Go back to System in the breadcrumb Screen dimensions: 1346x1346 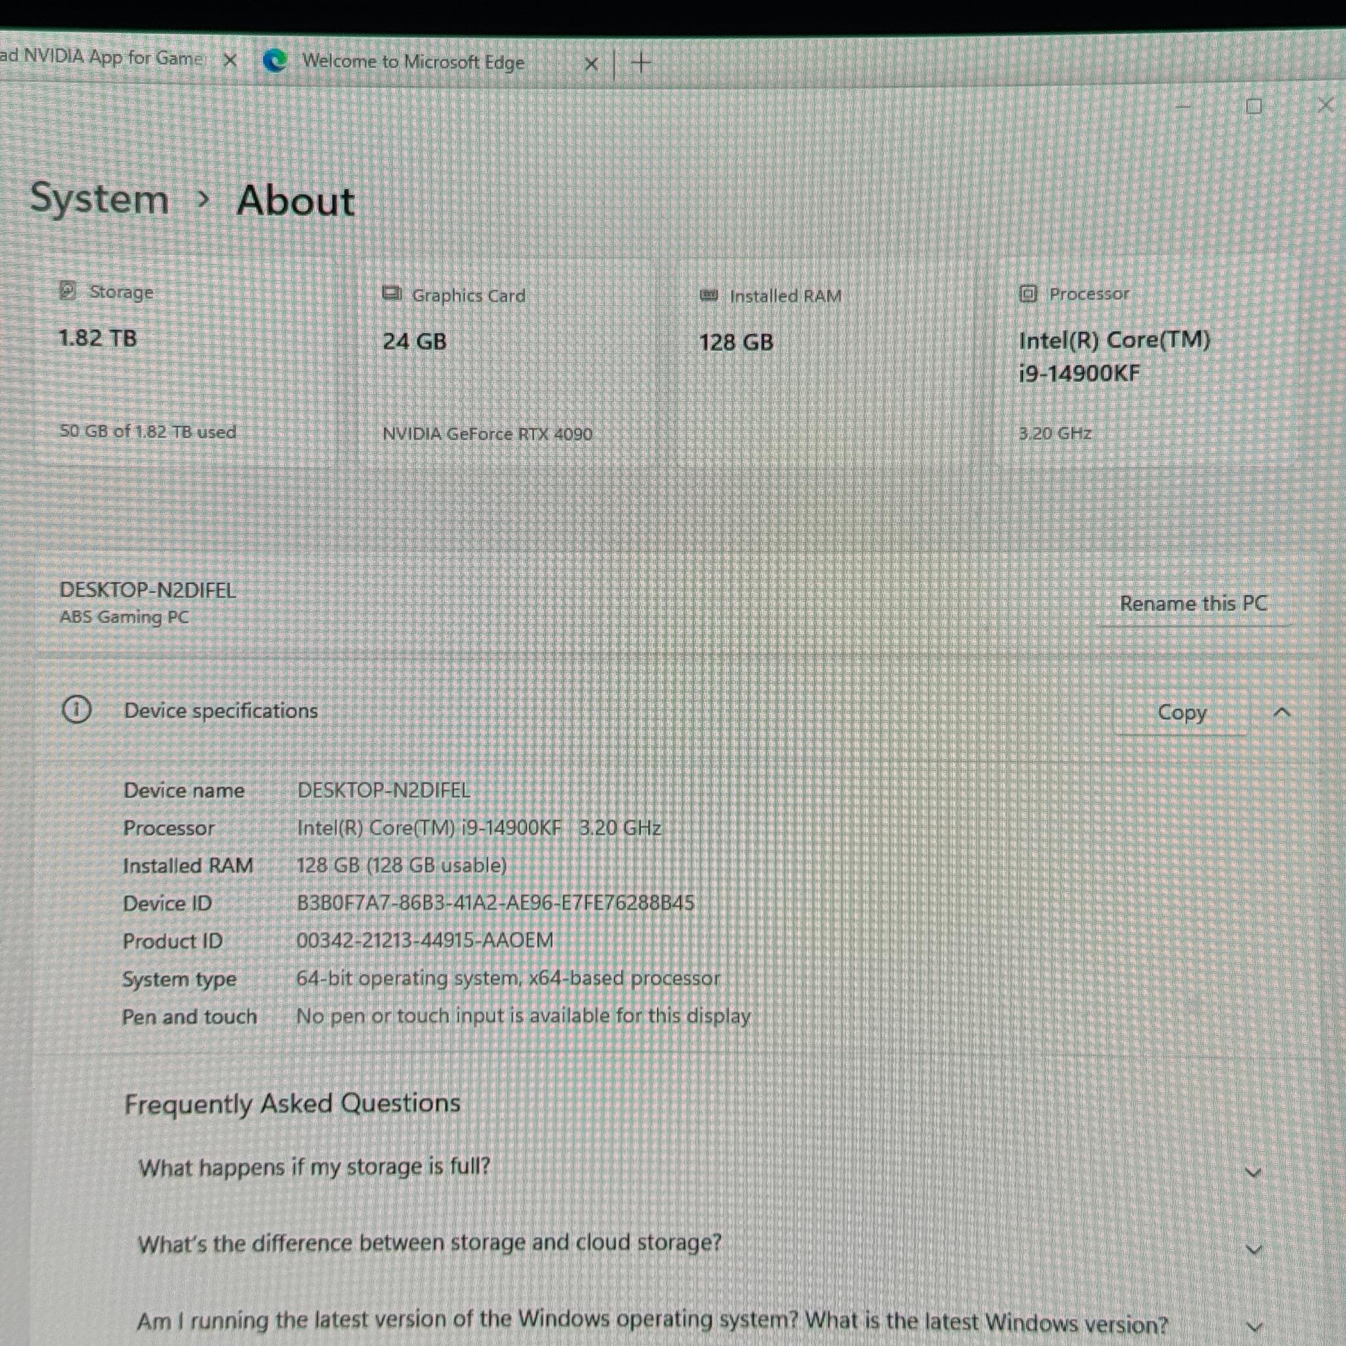pyautogui.click(x=100, y=198)
